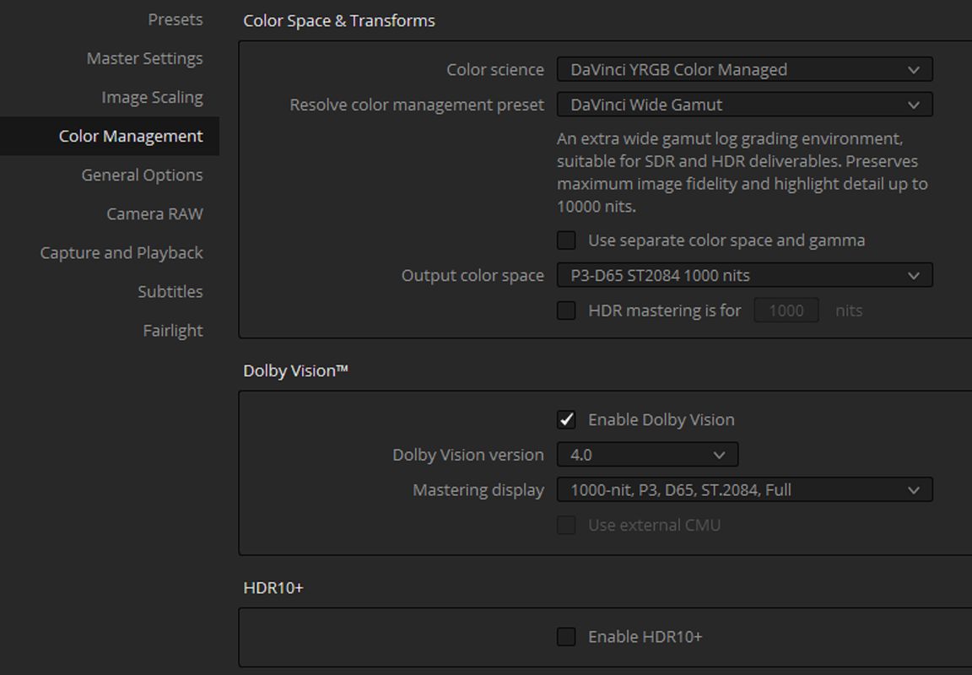Go to Master Settings
The height and width of the screenshot is (675, 972).
pyautogui.click(x=144, y=58)
